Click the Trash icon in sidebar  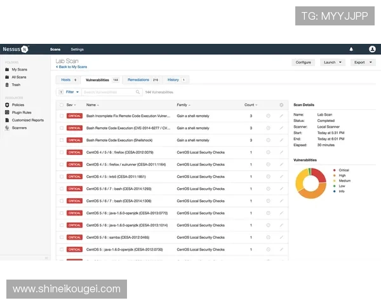click(x=7, y=85)
